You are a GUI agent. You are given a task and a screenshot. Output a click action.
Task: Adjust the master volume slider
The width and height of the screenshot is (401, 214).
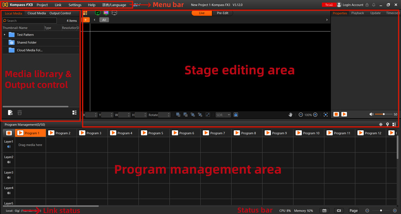(x=384, y=114)
